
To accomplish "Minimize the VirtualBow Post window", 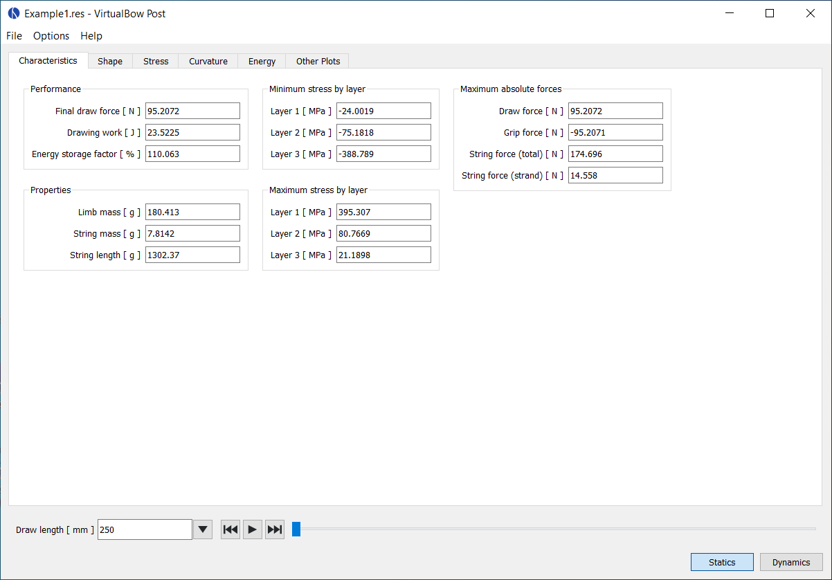I will [729, 13].
